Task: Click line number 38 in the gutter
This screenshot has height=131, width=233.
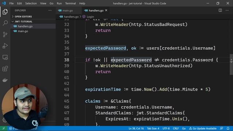Action: click(x=67, y=60)
